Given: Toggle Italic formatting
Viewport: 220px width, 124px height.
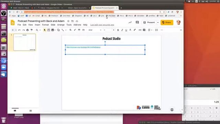Looking at the screenshot, I should click(122, 30).
